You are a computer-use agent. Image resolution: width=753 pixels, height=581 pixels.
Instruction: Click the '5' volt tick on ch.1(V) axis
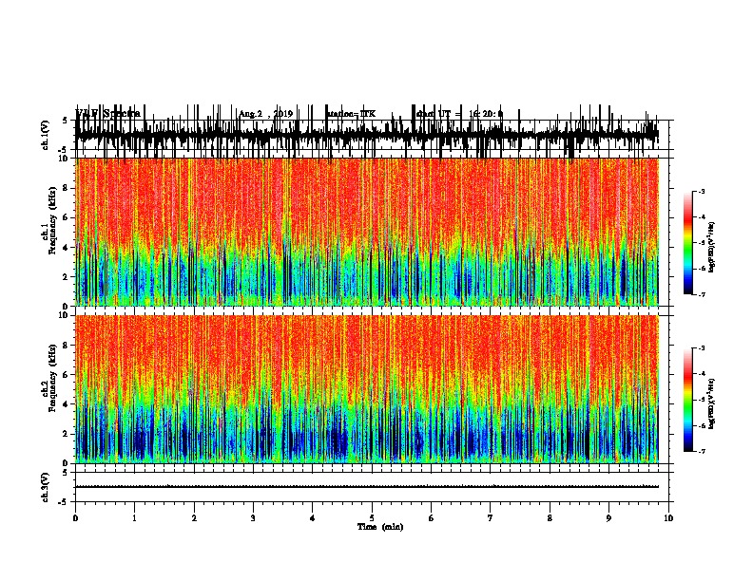point(66,121)
